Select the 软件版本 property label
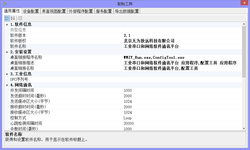 click(18, 35)
